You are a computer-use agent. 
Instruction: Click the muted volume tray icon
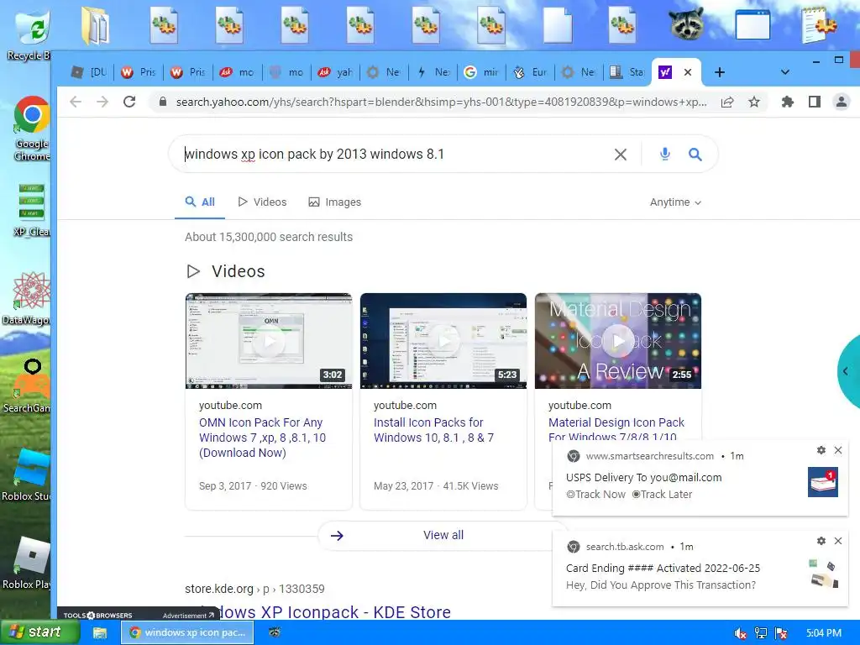[x=740, y=633]
